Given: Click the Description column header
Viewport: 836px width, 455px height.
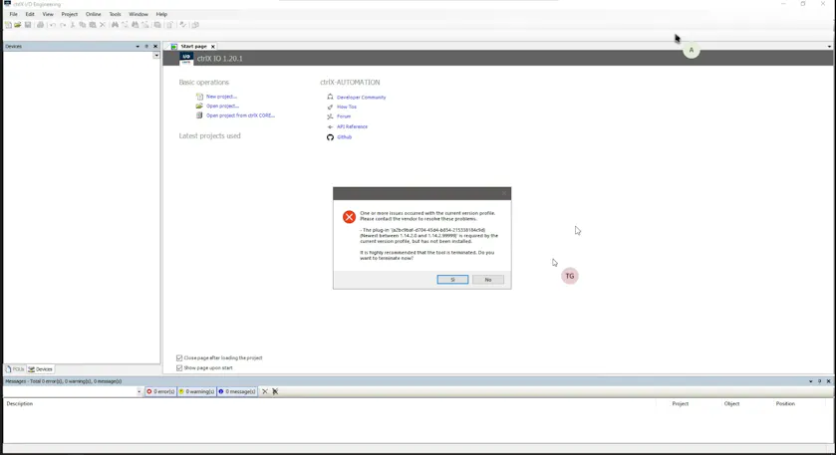Looking at the screenshot, I should tap(20, 404).
